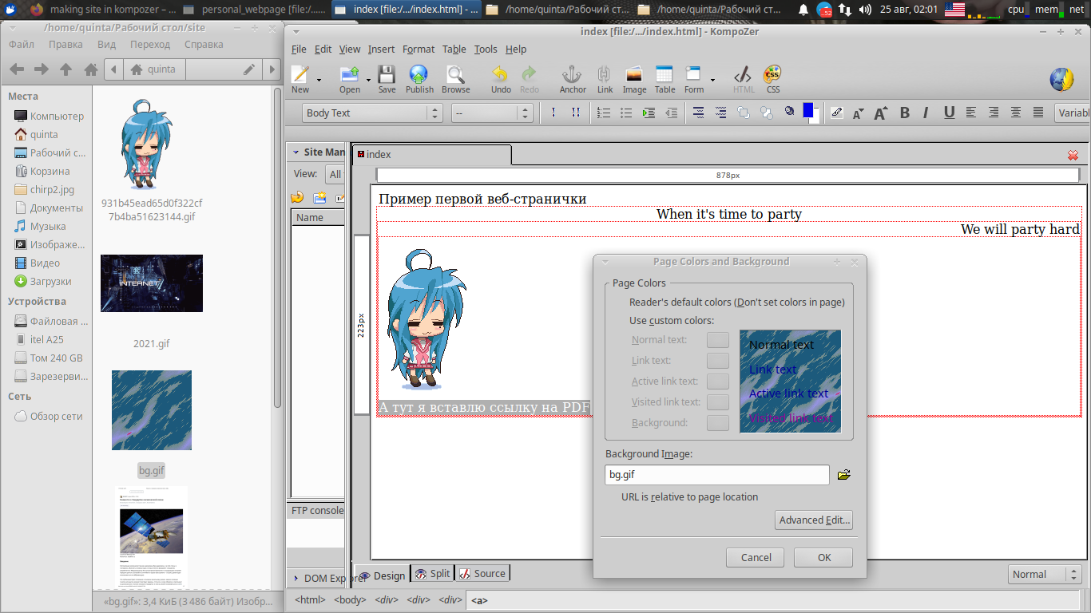Click the blue text color swatch
1091x613 pixels.
click(807, 111)
